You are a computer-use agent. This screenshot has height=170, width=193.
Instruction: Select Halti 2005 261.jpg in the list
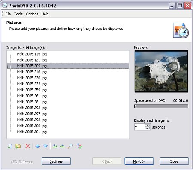32,96
